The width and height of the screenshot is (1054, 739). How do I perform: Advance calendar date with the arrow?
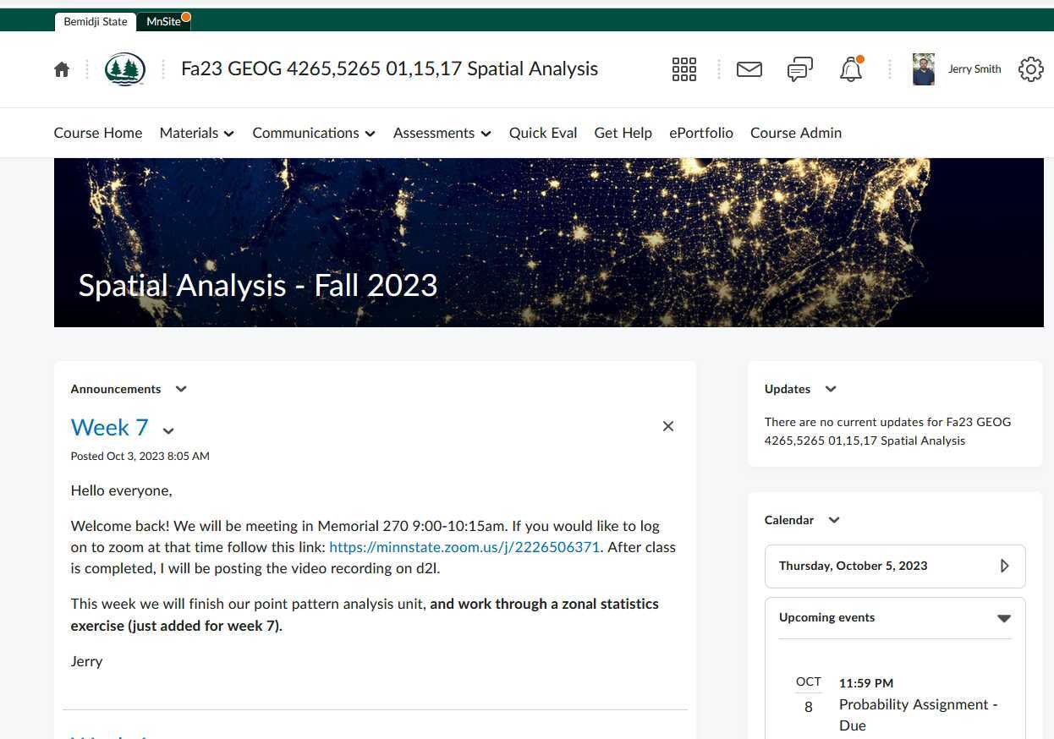pos(1004,566)
